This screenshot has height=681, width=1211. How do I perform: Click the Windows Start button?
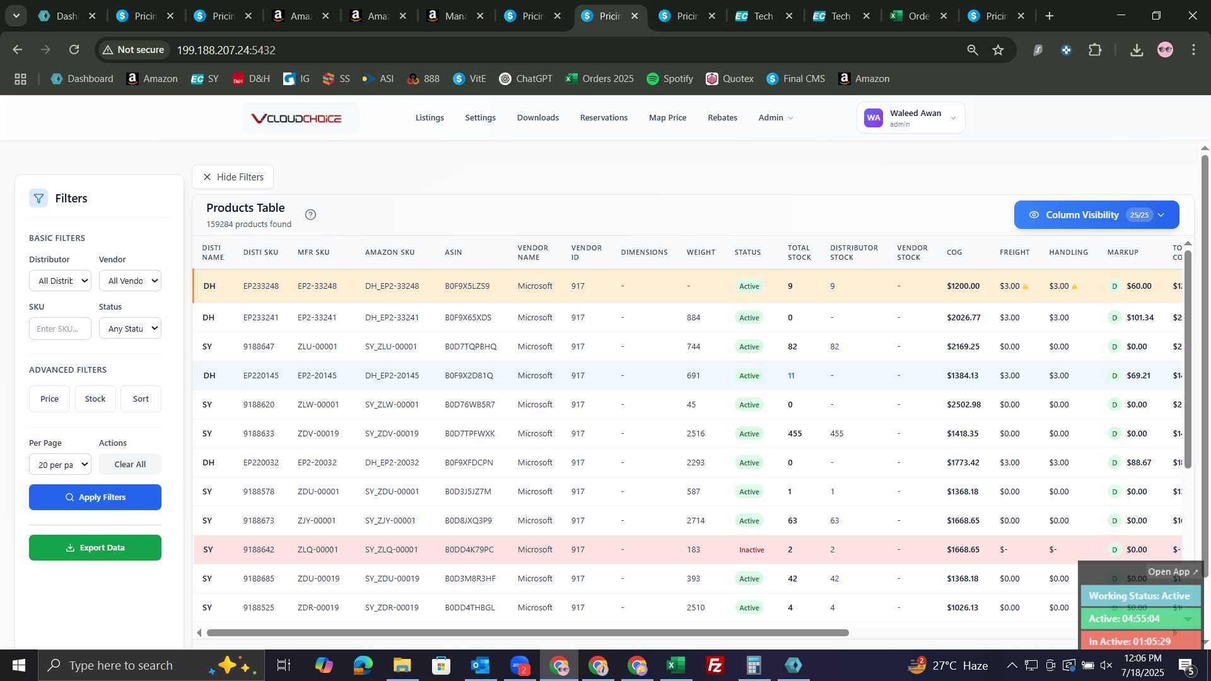[19, 665]
